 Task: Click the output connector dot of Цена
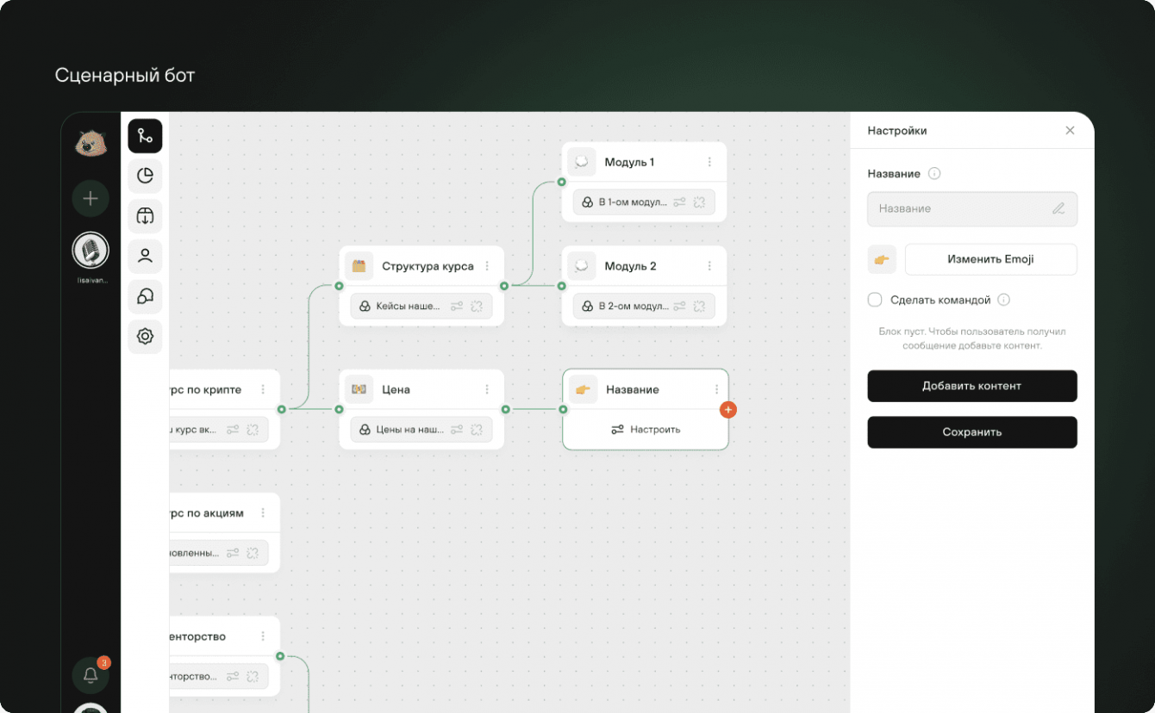pos(505,409)
